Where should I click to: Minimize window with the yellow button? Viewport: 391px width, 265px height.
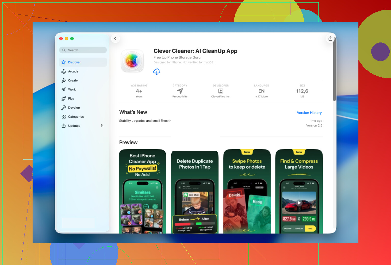(x=66, y=39)
